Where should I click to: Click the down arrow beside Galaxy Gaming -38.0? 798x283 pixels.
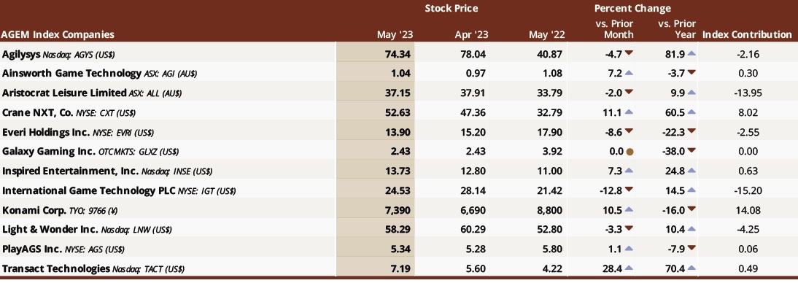(692, 151)
